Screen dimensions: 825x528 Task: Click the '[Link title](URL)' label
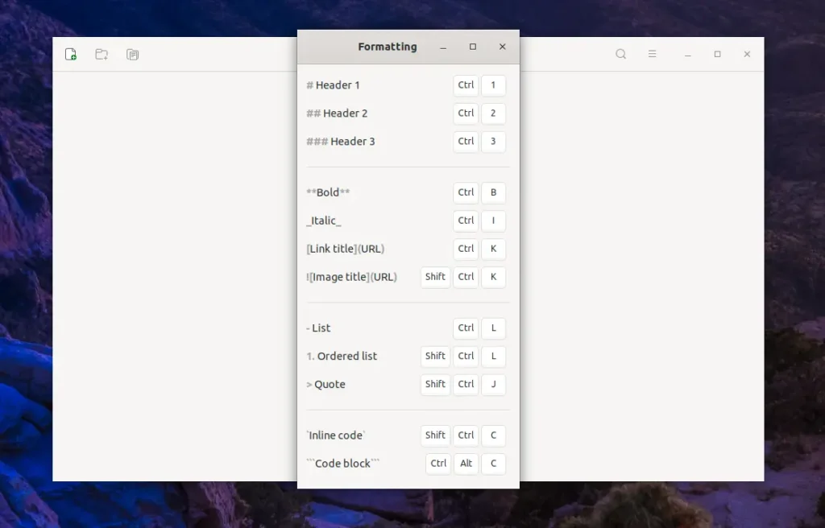click(345, 249)
